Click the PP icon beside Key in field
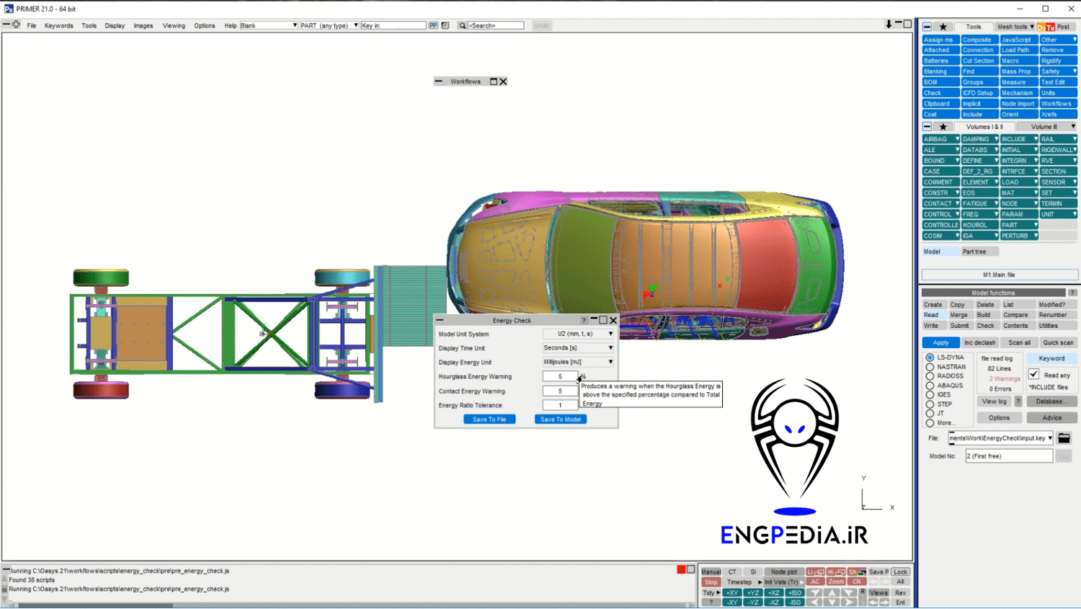The height and width of the screenshot is (609, 1081). click(433, 26)
